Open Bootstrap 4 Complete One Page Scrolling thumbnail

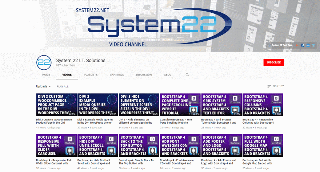coord(180,105)
